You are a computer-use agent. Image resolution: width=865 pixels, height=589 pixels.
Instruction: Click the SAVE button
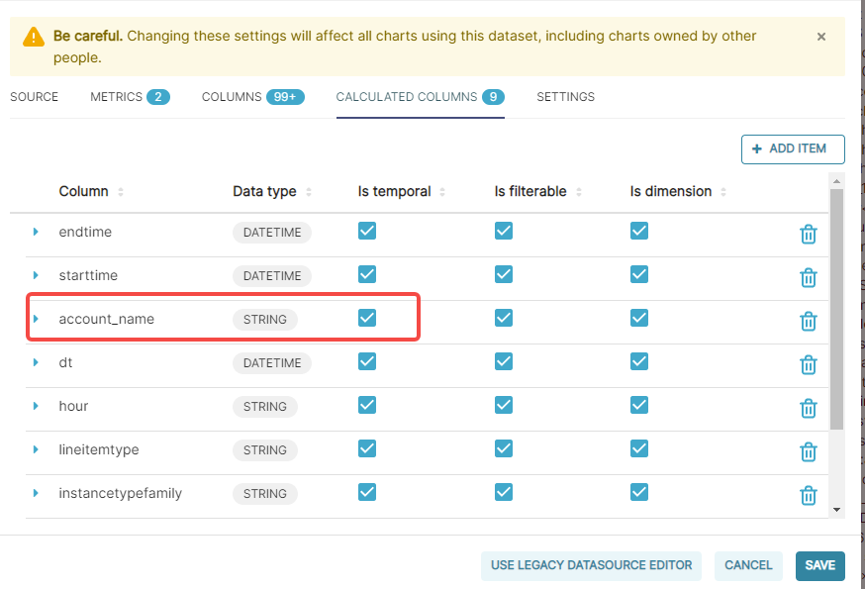(x=819, y=565)
